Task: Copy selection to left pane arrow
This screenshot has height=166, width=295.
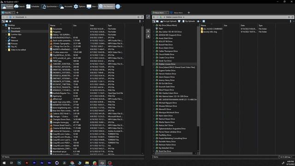Action: click(148, 36)
